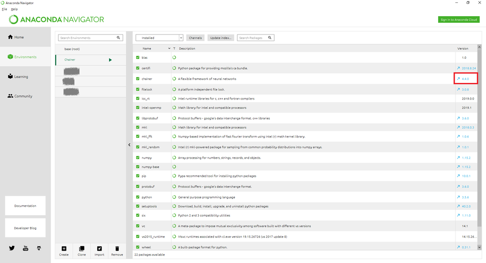486x263 pixels.
Task: Click the intel-openmp package name
Action: coord(151,108)
